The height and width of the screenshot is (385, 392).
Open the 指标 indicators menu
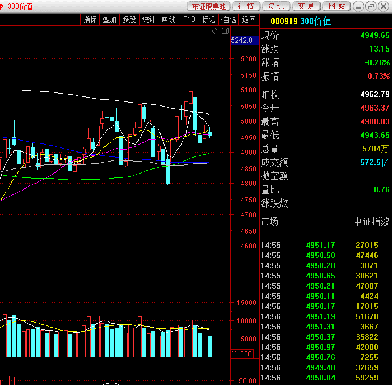pos(90,19)
